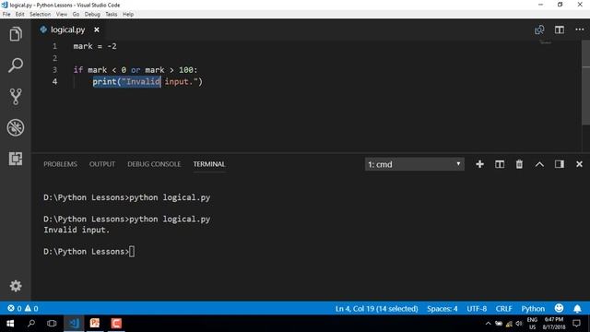Open the taskbar clock showing 6:47 PM
Screen dimensions: 590x332
tap(554, 324)
